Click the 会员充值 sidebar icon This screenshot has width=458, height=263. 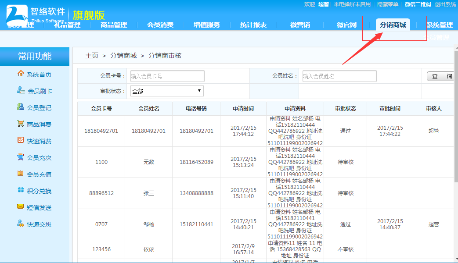(x=21, y=174)
